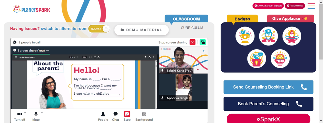Click the green picture-in-picture view icon

point(203,42)
